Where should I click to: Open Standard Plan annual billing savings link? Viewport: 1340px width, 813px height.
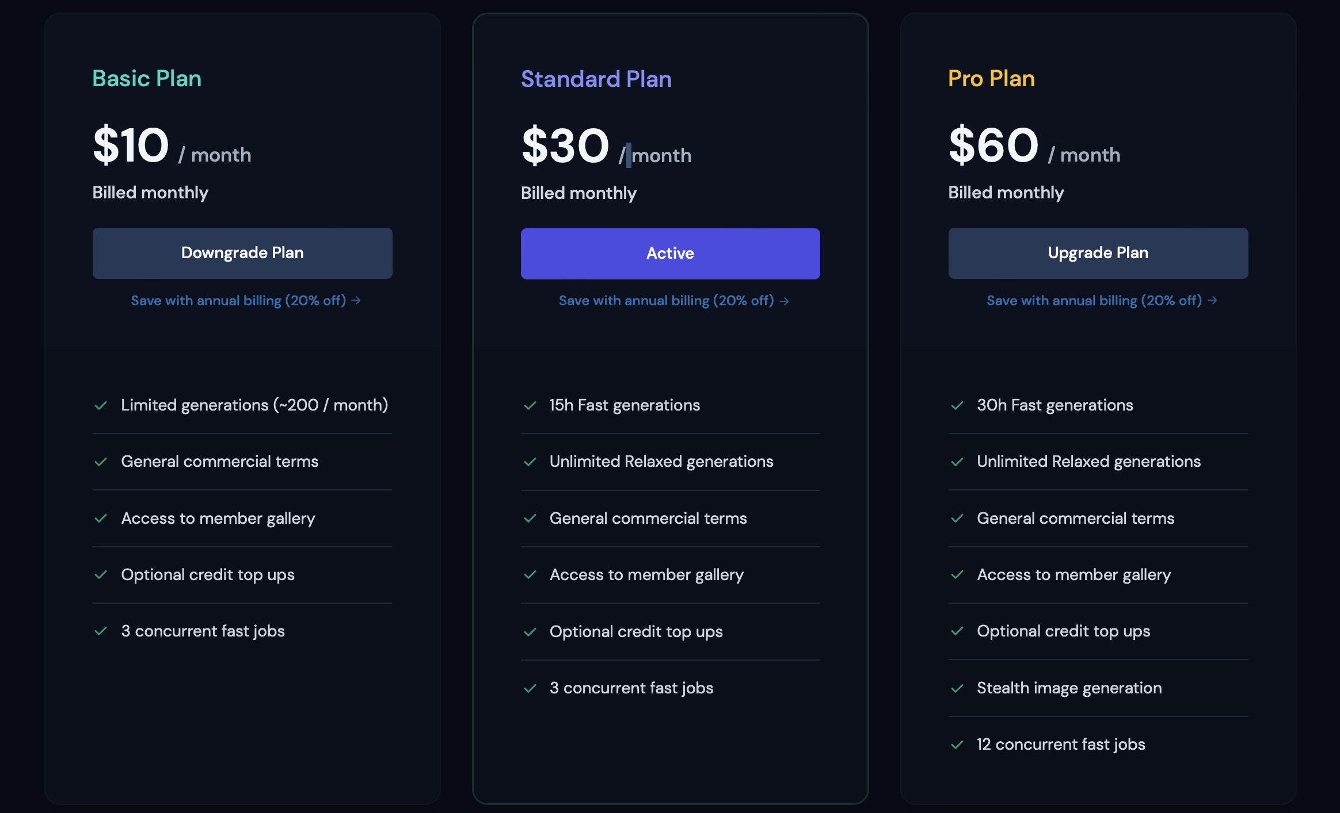673,301
